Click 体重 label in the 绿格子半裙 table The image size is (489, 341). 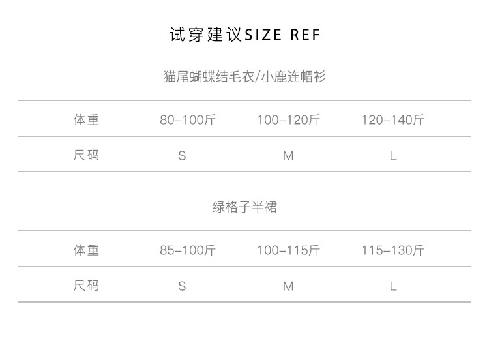(86, 250)
